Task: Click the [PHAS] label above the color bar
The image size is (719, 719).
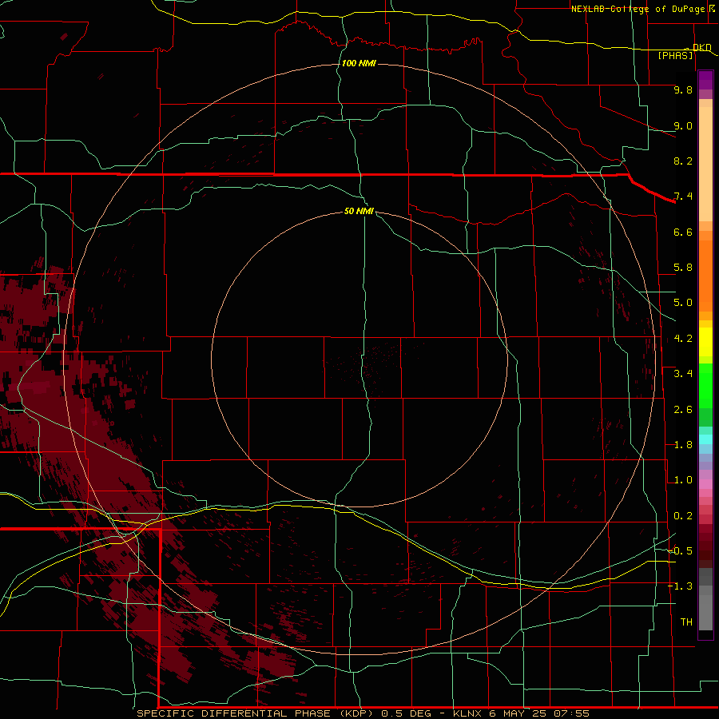Action: click(675, 56)
